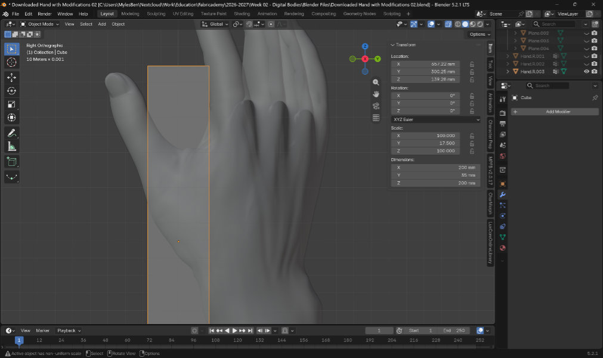Screen dimensions: 603x358
Task: Play the animation forward
Action: pos(234,331)
